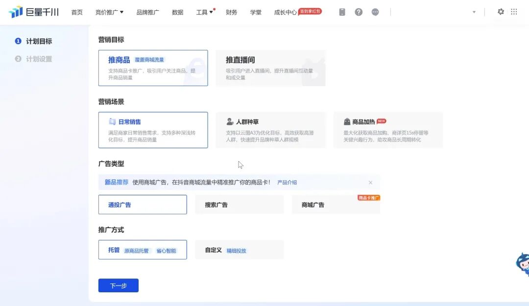Choose the 日常销售 scenario card

coord(153,130)
